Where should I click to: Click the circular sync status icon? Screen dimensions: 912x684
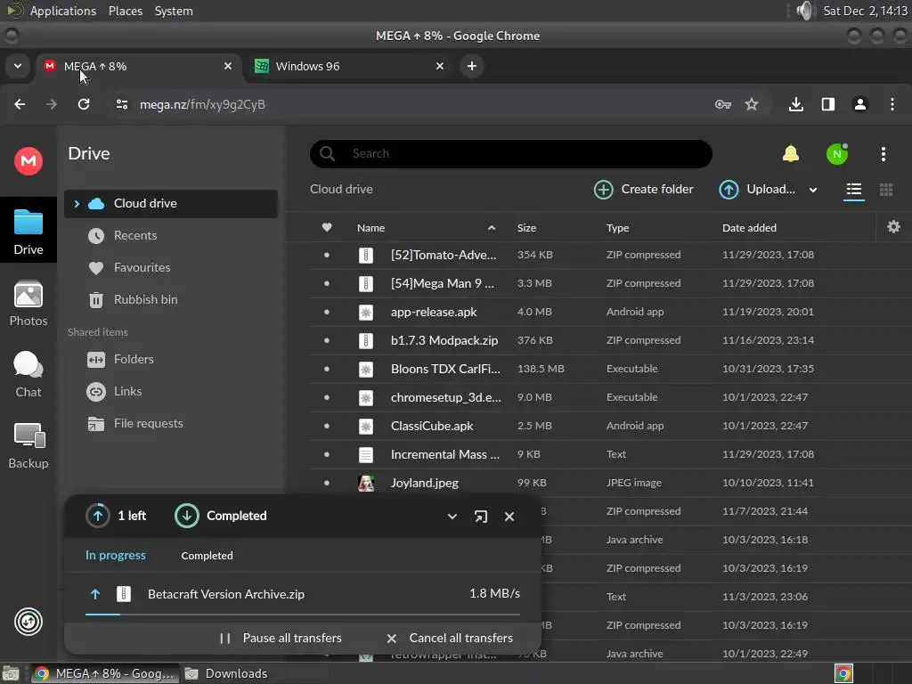(28, 622)
